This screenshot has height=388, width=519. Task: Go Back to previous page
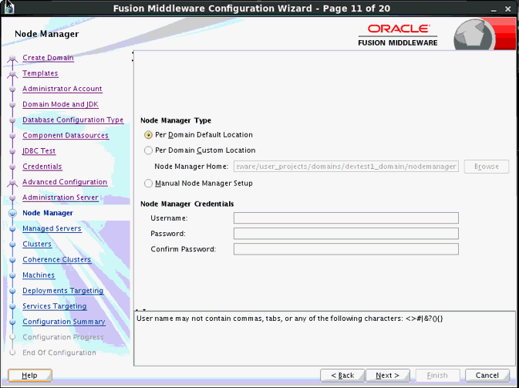coord(342,376)
